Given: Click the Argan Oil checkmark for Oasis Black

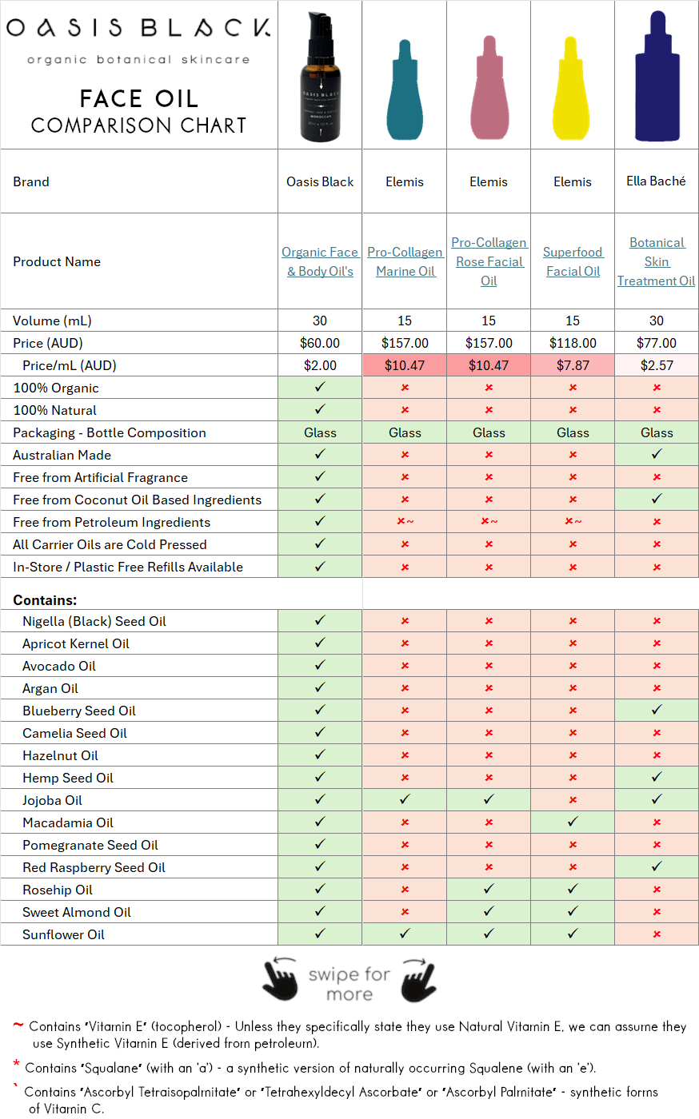Looking at the screenshot, I should [320, 687].
